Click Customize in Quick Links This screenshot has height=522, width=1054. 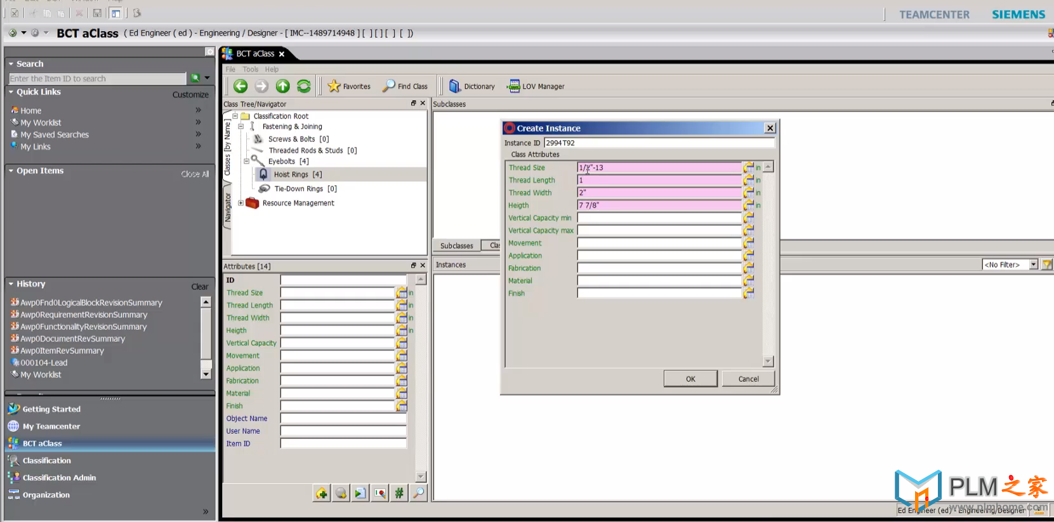(x=190, y=95)
